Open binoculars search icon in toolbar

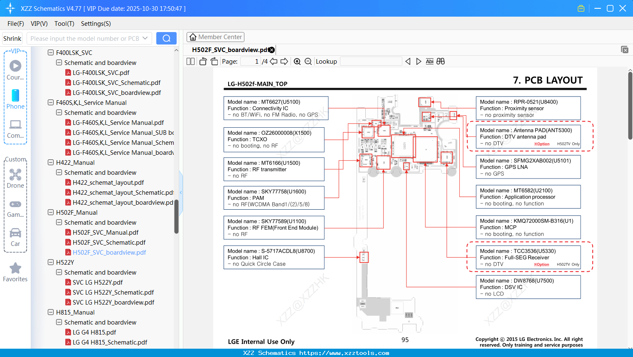point(441,62)
